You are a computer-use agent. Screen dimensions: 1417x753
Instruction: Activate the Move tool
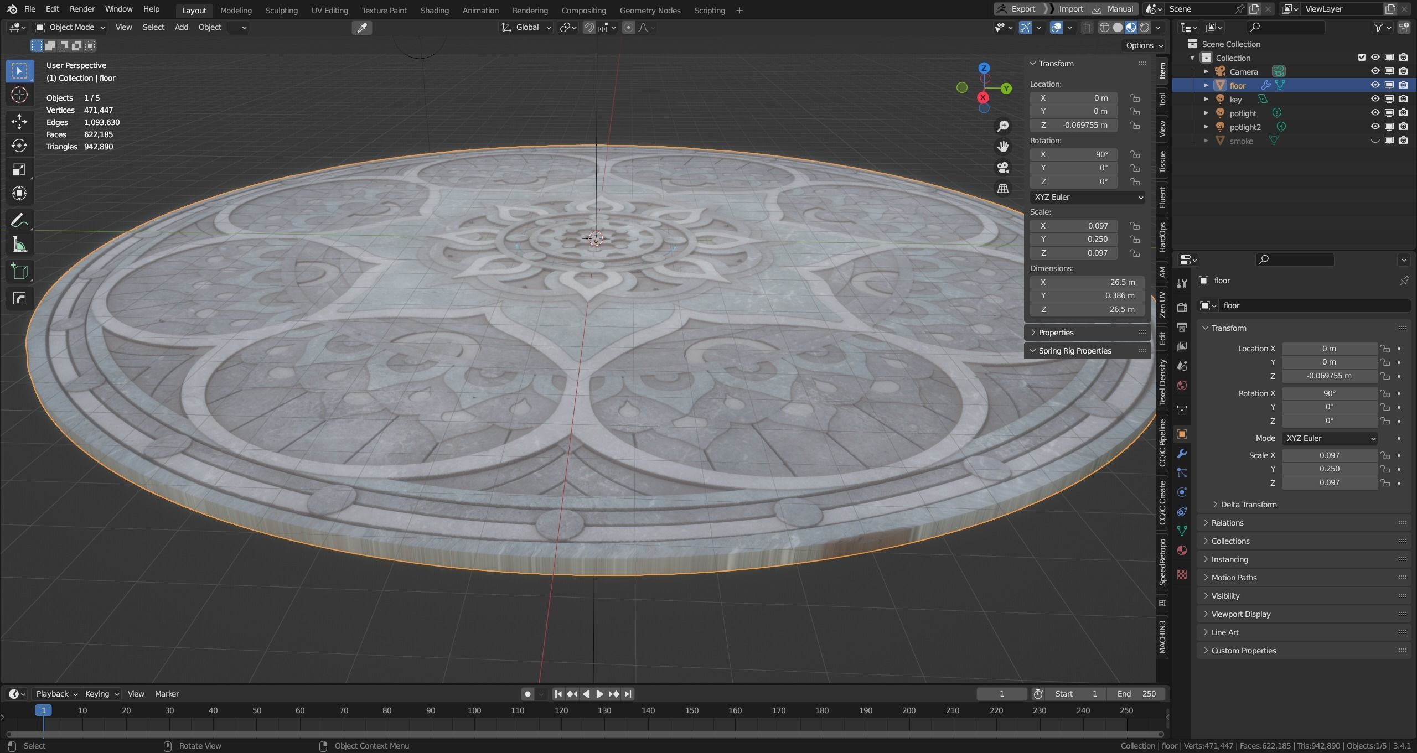tap(19, 121)
